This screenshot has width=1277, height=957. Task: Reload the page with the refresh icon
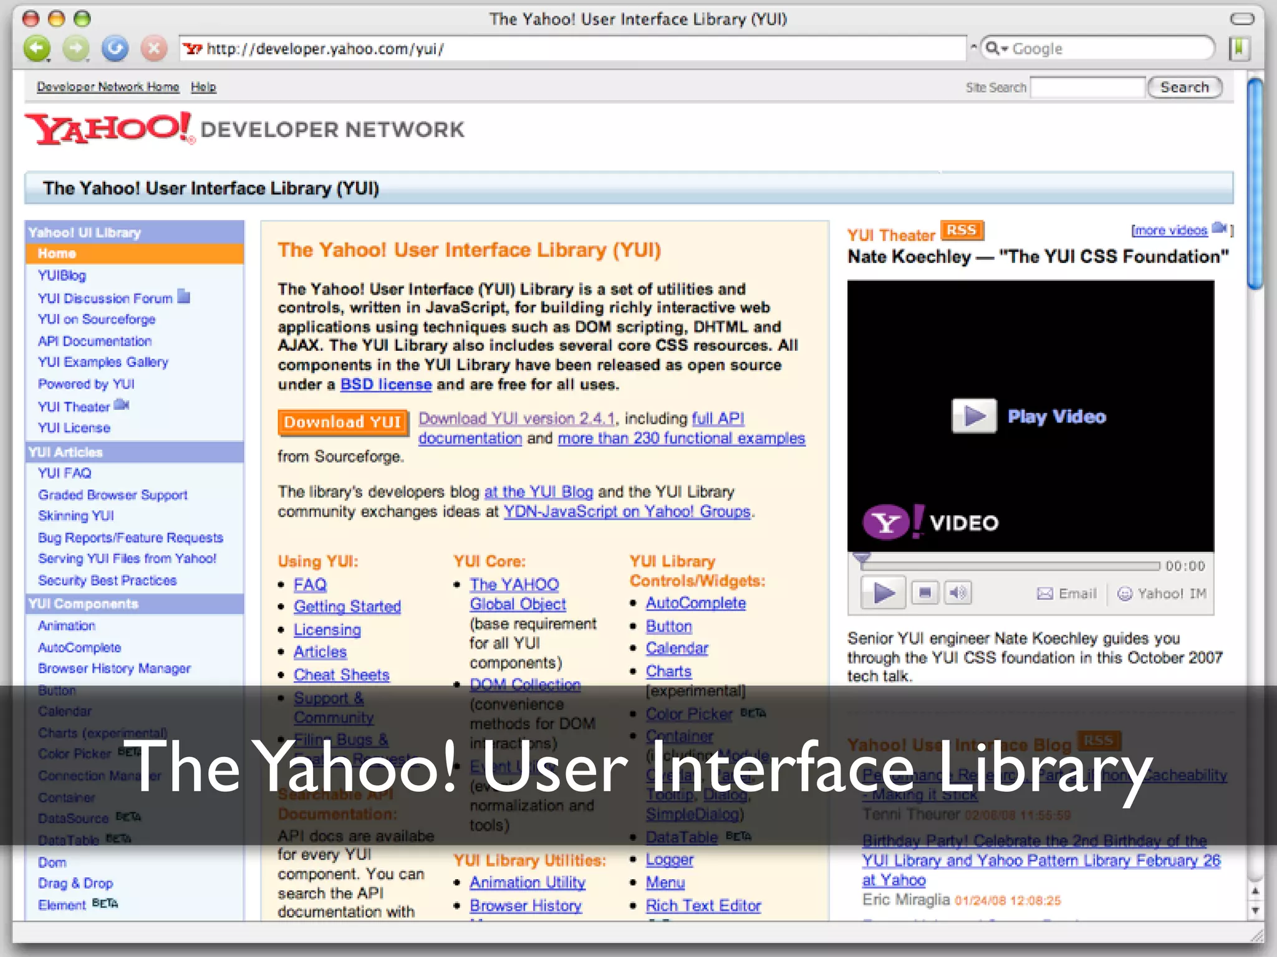click(115, 49)
